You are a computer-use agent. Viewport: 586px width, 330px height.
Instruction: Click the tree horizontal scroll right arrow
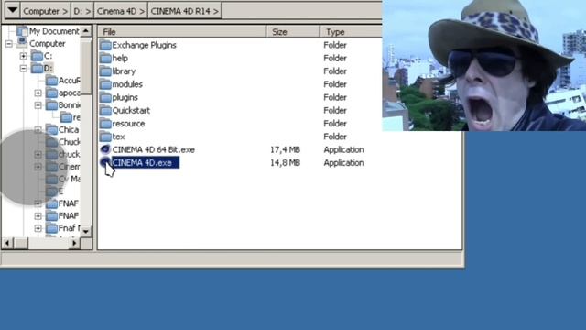pyautogui.click(x=74, y=243)
